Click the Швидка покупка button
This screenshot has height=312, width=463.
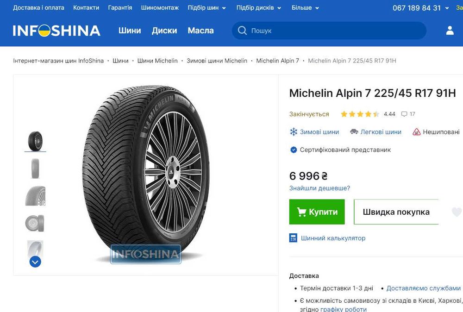tap(396, 212)
